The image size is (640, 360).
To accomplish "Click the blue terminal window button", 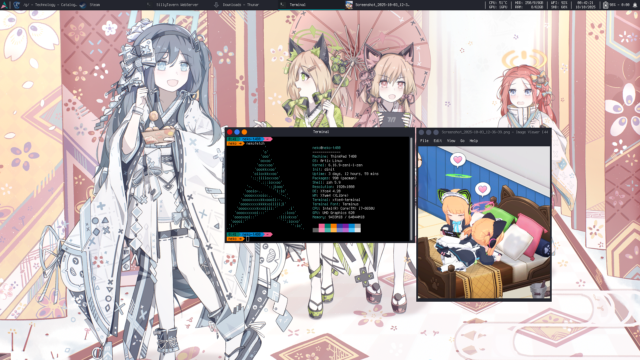I will pos(237,132).
